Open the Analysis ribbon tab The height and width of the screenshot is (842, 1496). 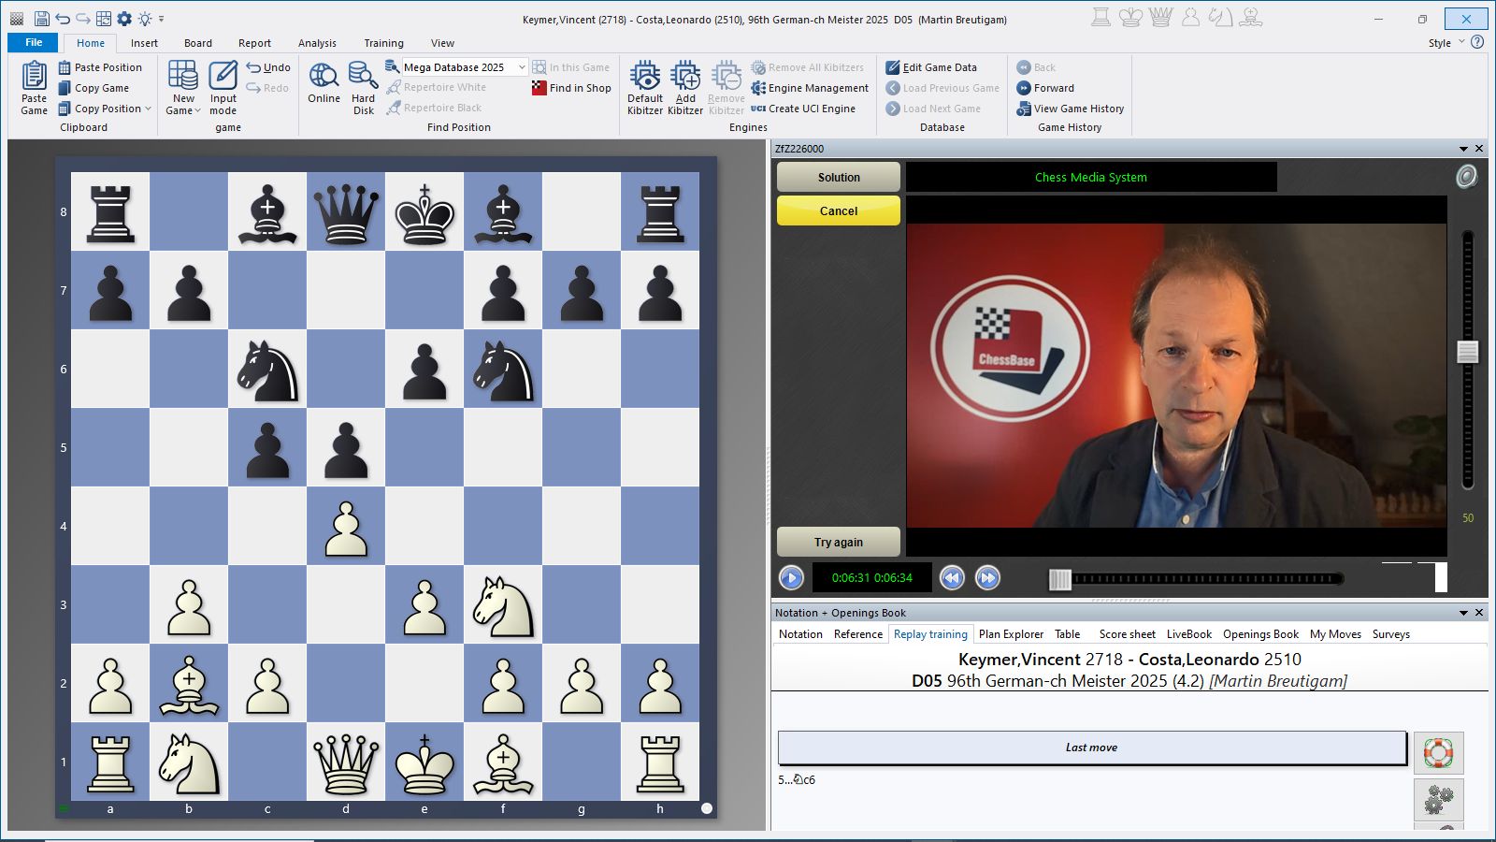317,43
